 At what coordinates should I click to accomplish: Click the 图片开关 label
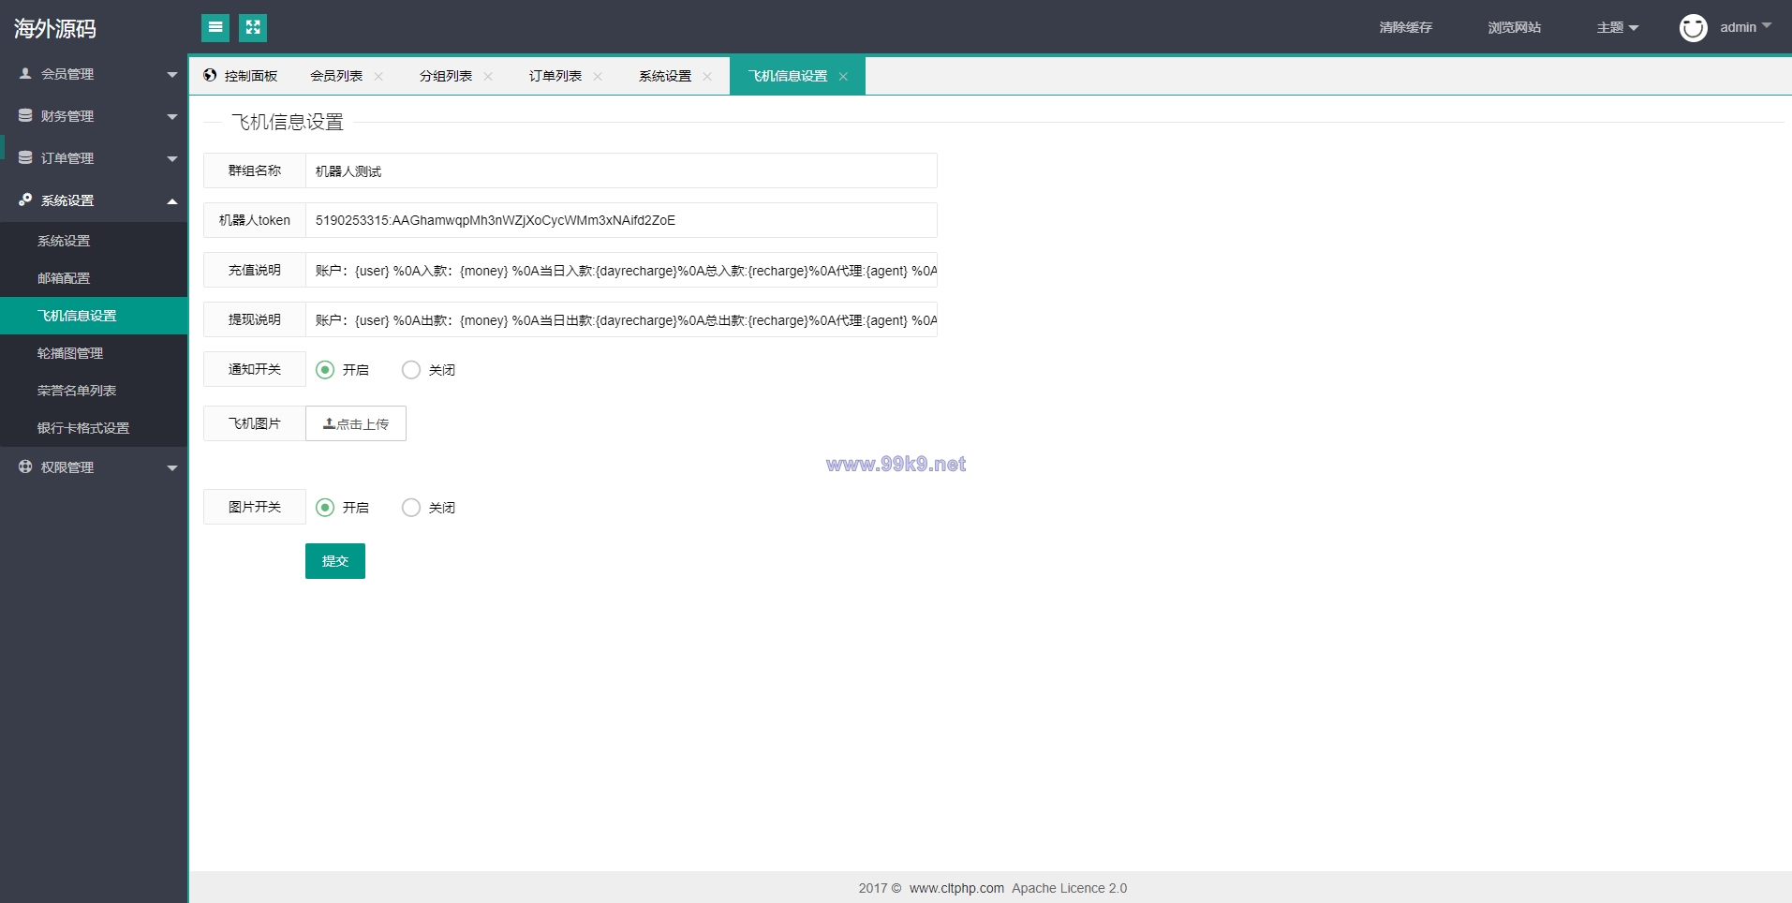tap(255, 507)
